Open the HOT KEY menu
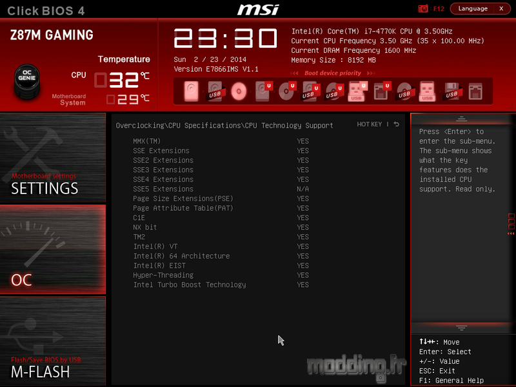 click(369, 124)
